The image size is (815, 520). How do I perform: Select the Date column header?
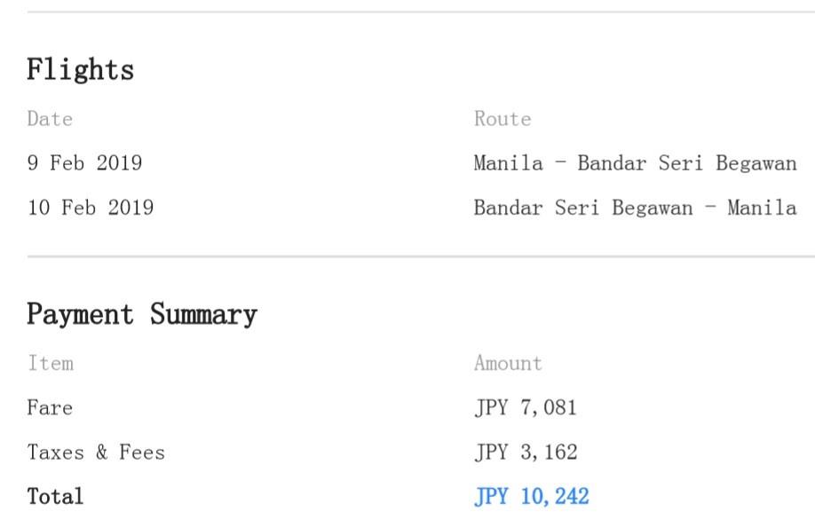pos(50,119)
